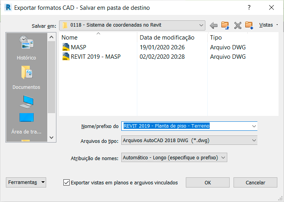Image resolution: width=284 pixels, height=202 pixels.
Task: Open the Arquivos do tipo dropdown
Action: click(189, 141)
